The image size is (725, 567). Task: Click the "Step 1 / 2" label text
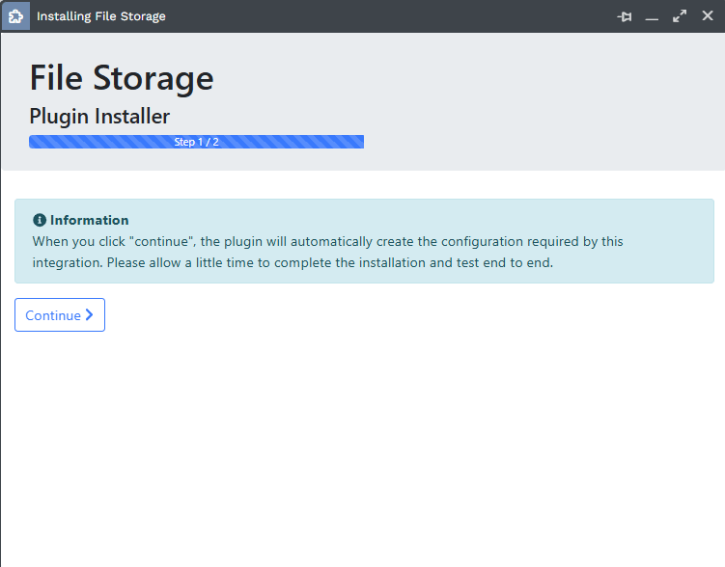coord(196,142)
